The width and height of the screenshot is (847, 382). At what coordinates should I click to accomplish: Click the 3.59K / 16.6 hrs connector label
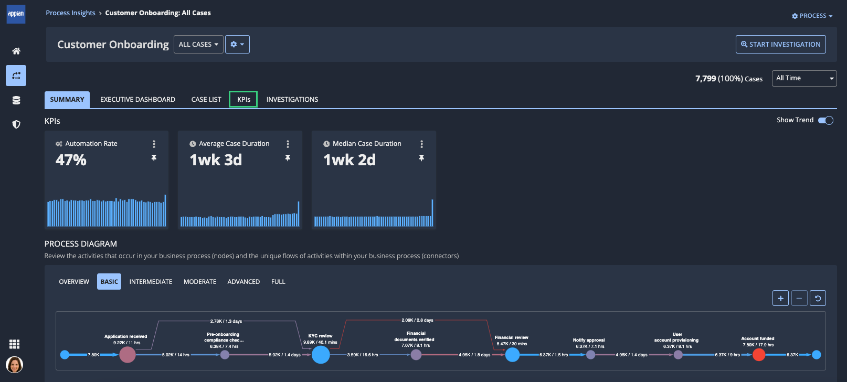[363, 355]
